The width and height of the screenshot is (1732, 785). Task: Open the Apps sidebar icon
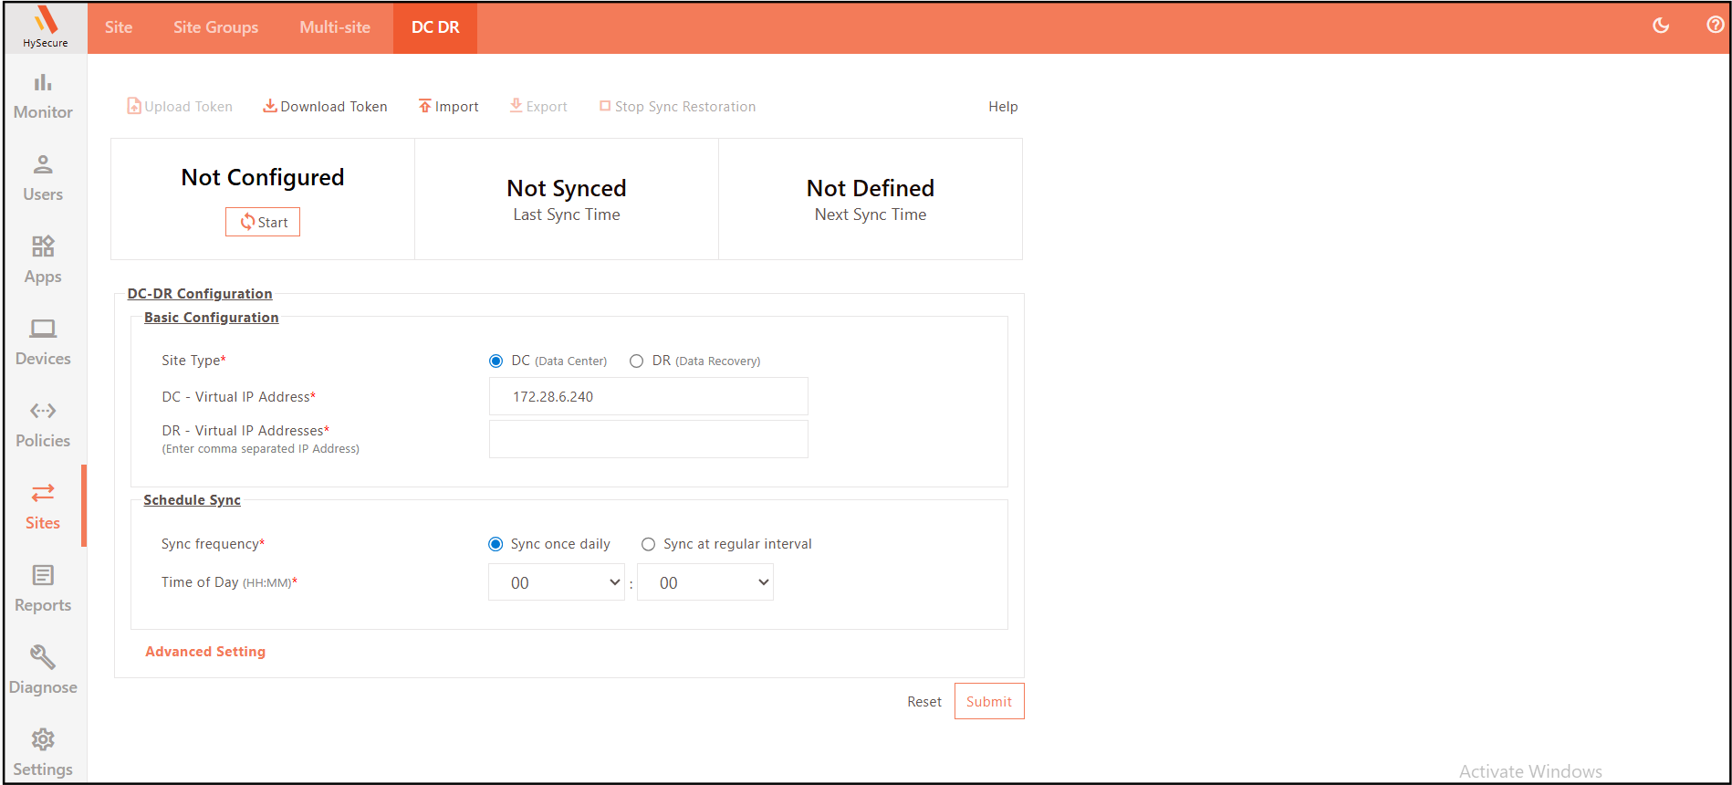pos(43,260)
